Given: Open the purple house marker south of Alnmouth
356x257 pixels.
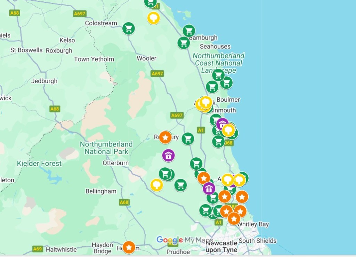Looking at the screenshot, I should (x=222, y=124).
